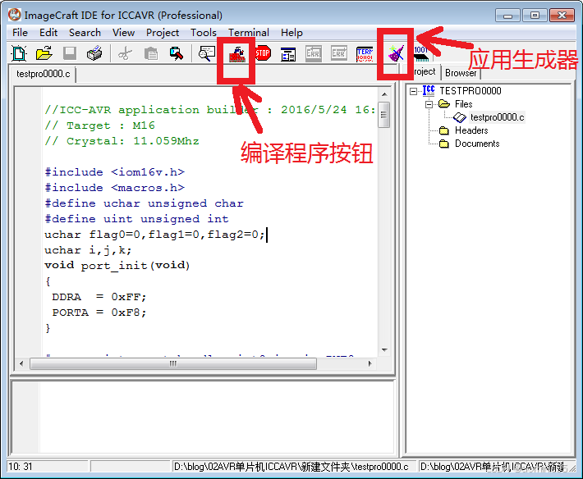Click the editor vertical scrollbar down arrow
Image resolution: width=583 pixels, height=479 pixels.
[384, 350]
